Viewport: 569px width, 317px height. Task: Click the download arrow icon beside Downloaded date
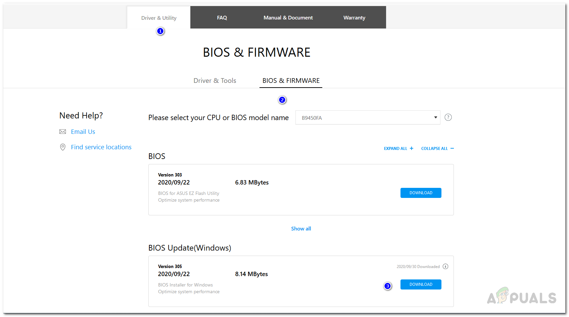(x=445, y=267)
